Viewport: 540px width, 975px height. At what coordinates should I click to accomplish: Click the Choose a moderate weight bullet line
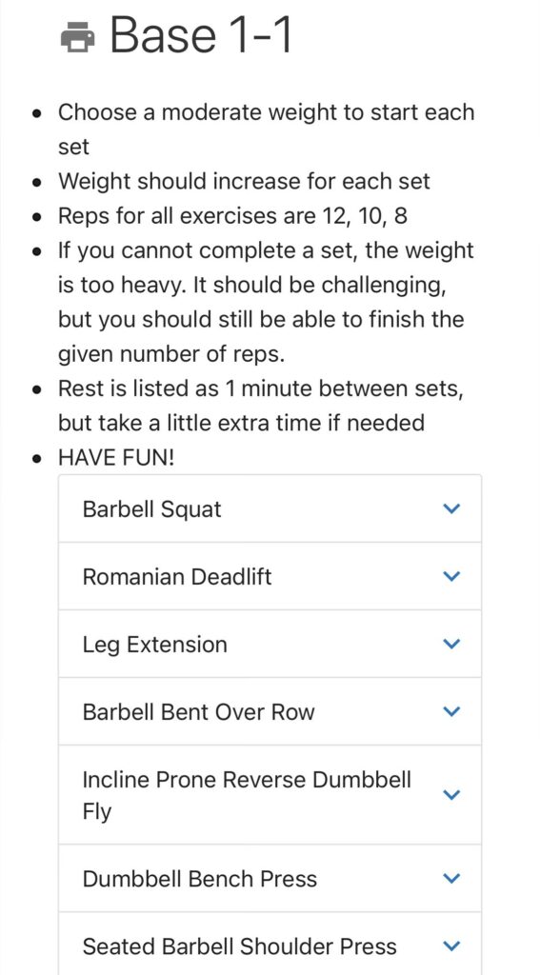(x=267, y=129)
